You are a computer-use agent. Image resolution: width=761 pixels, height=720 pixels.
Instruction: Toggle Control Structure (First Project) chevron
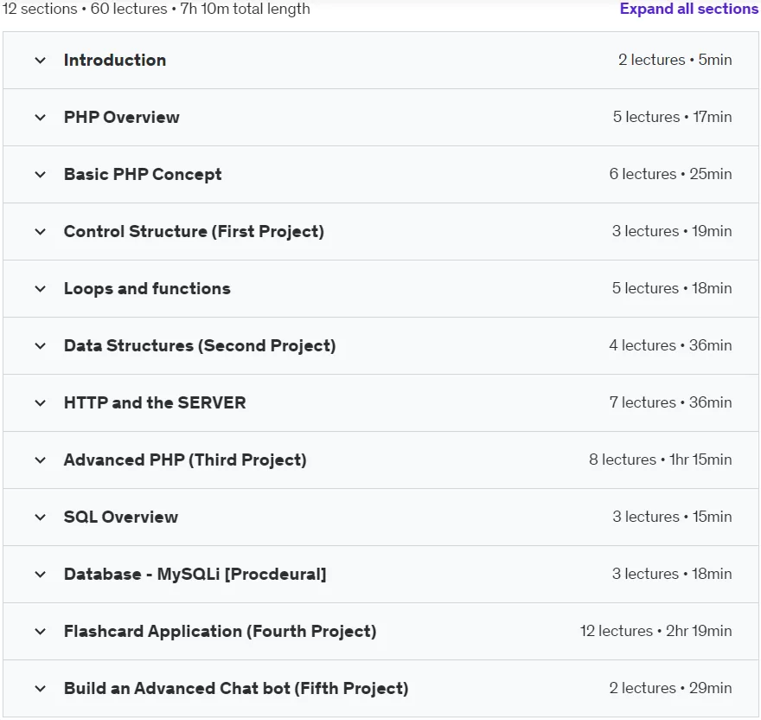point(41,232)
